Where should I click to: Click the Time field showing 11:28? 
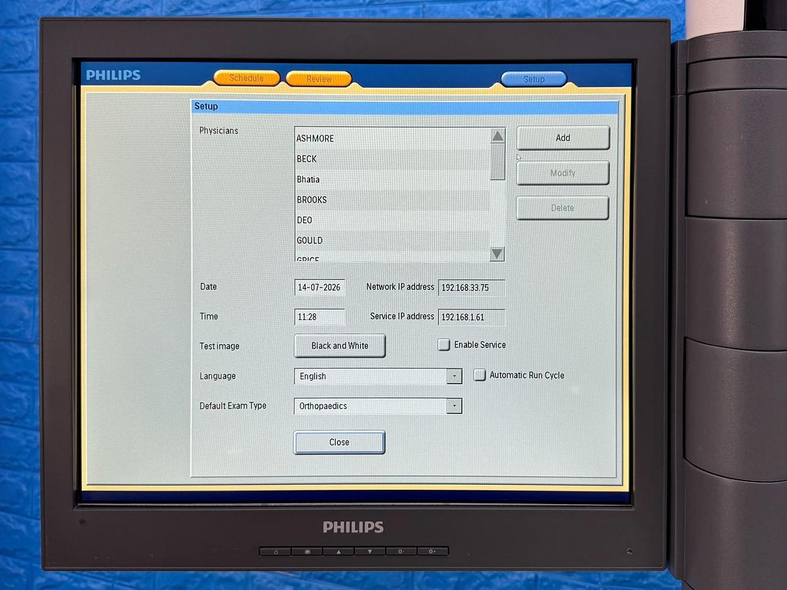(320, 317)
